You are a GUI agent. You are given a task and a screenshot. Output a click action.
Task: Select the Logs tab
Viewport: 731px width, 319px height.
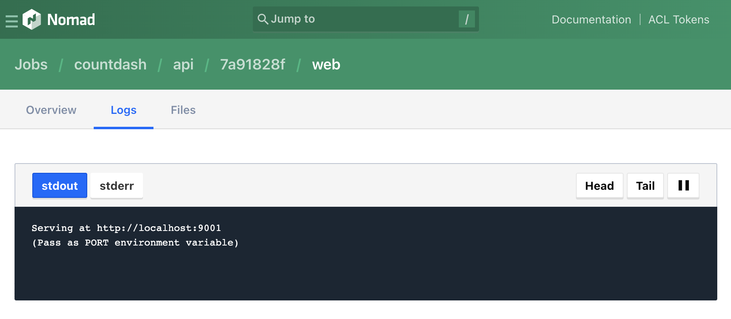(x=124, y=110)
